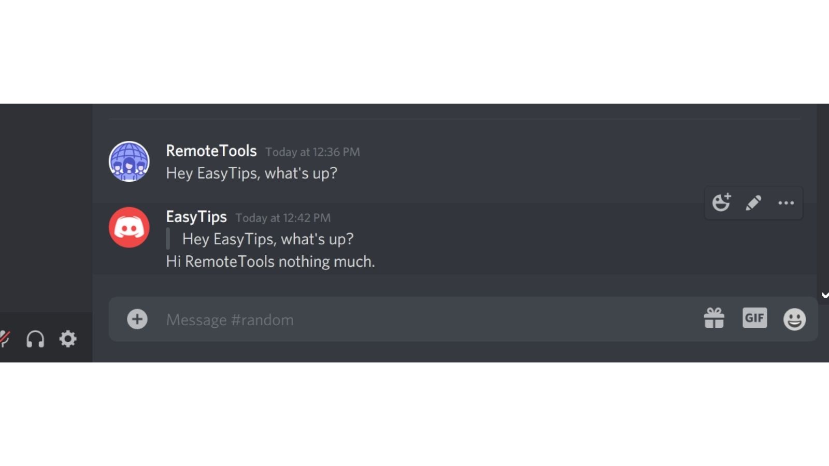Open the GIF picker
This screenshot has width=829, height=466.
pos(754,318)
